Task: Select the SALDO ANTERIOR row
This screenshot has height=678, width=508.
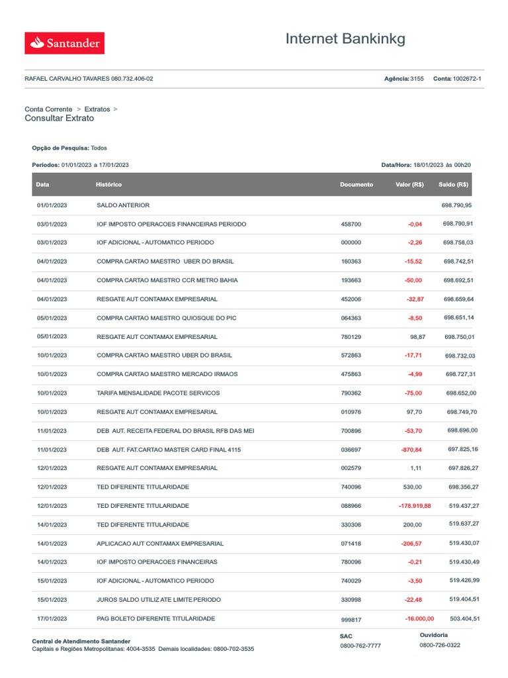Action: tap(123, 205)
